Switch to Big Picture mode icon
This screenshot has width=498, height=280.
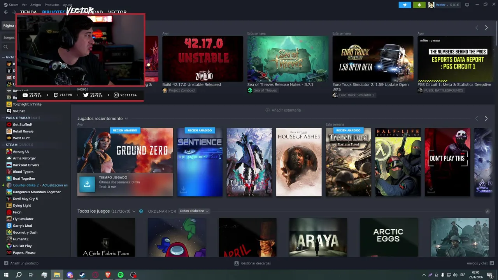click(467, 5)
